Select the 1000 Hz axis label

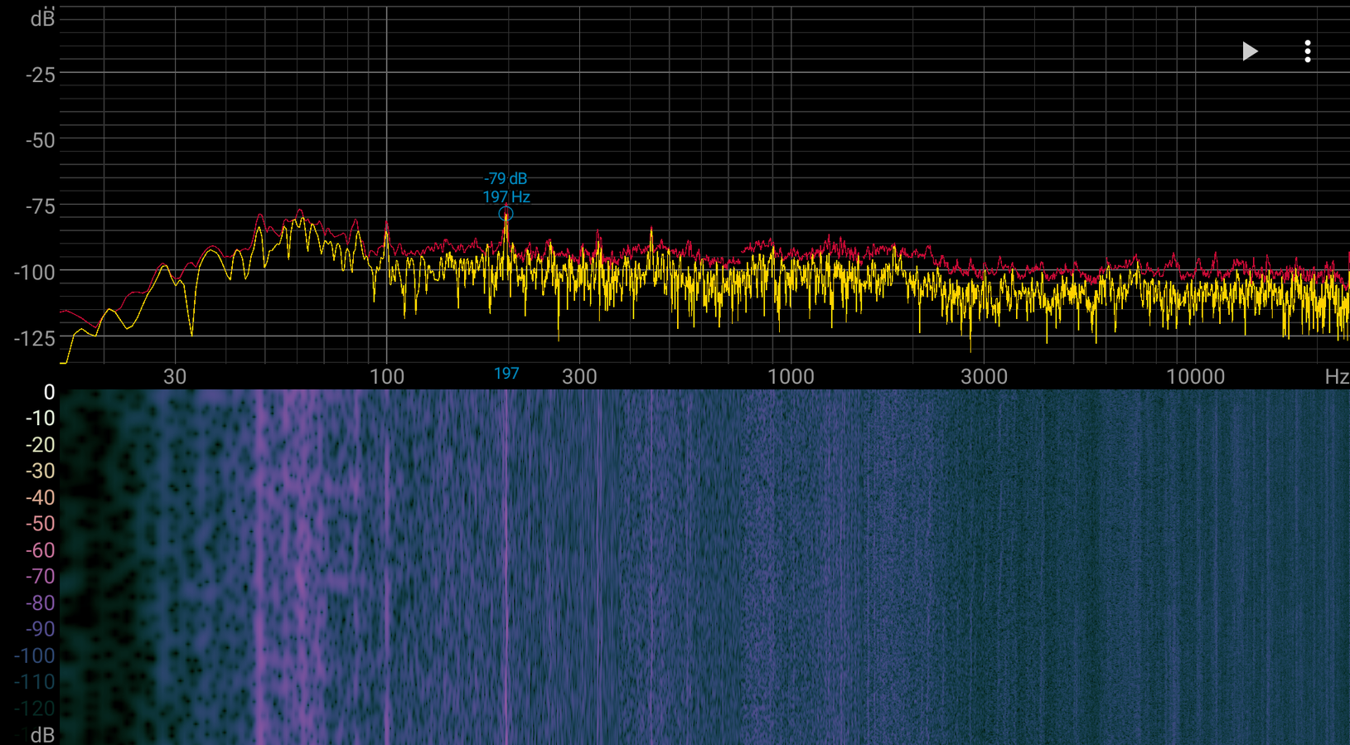click(791, 376)
